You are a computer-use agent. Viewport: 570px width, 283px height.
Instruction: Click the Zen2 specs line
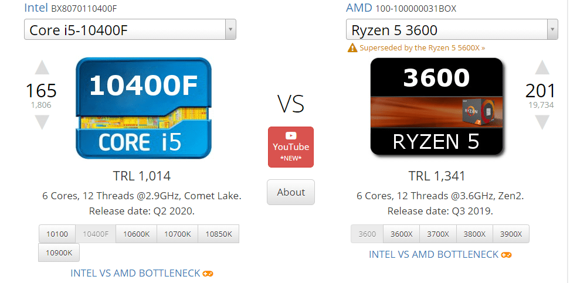[440, 196]
